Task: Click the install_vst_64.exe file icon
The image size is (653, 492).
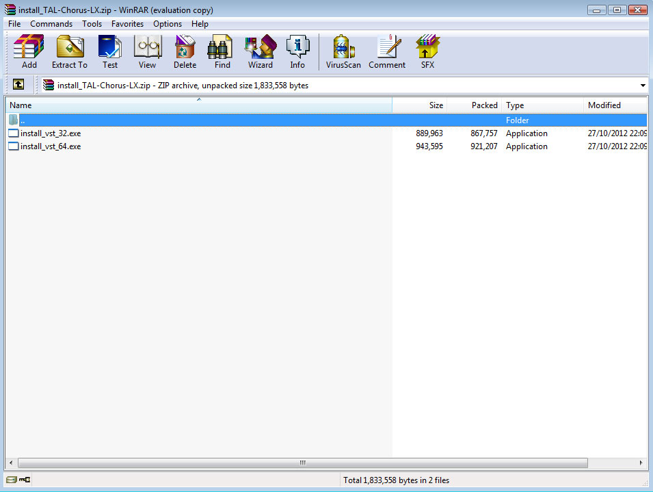Action: point(13,146)
